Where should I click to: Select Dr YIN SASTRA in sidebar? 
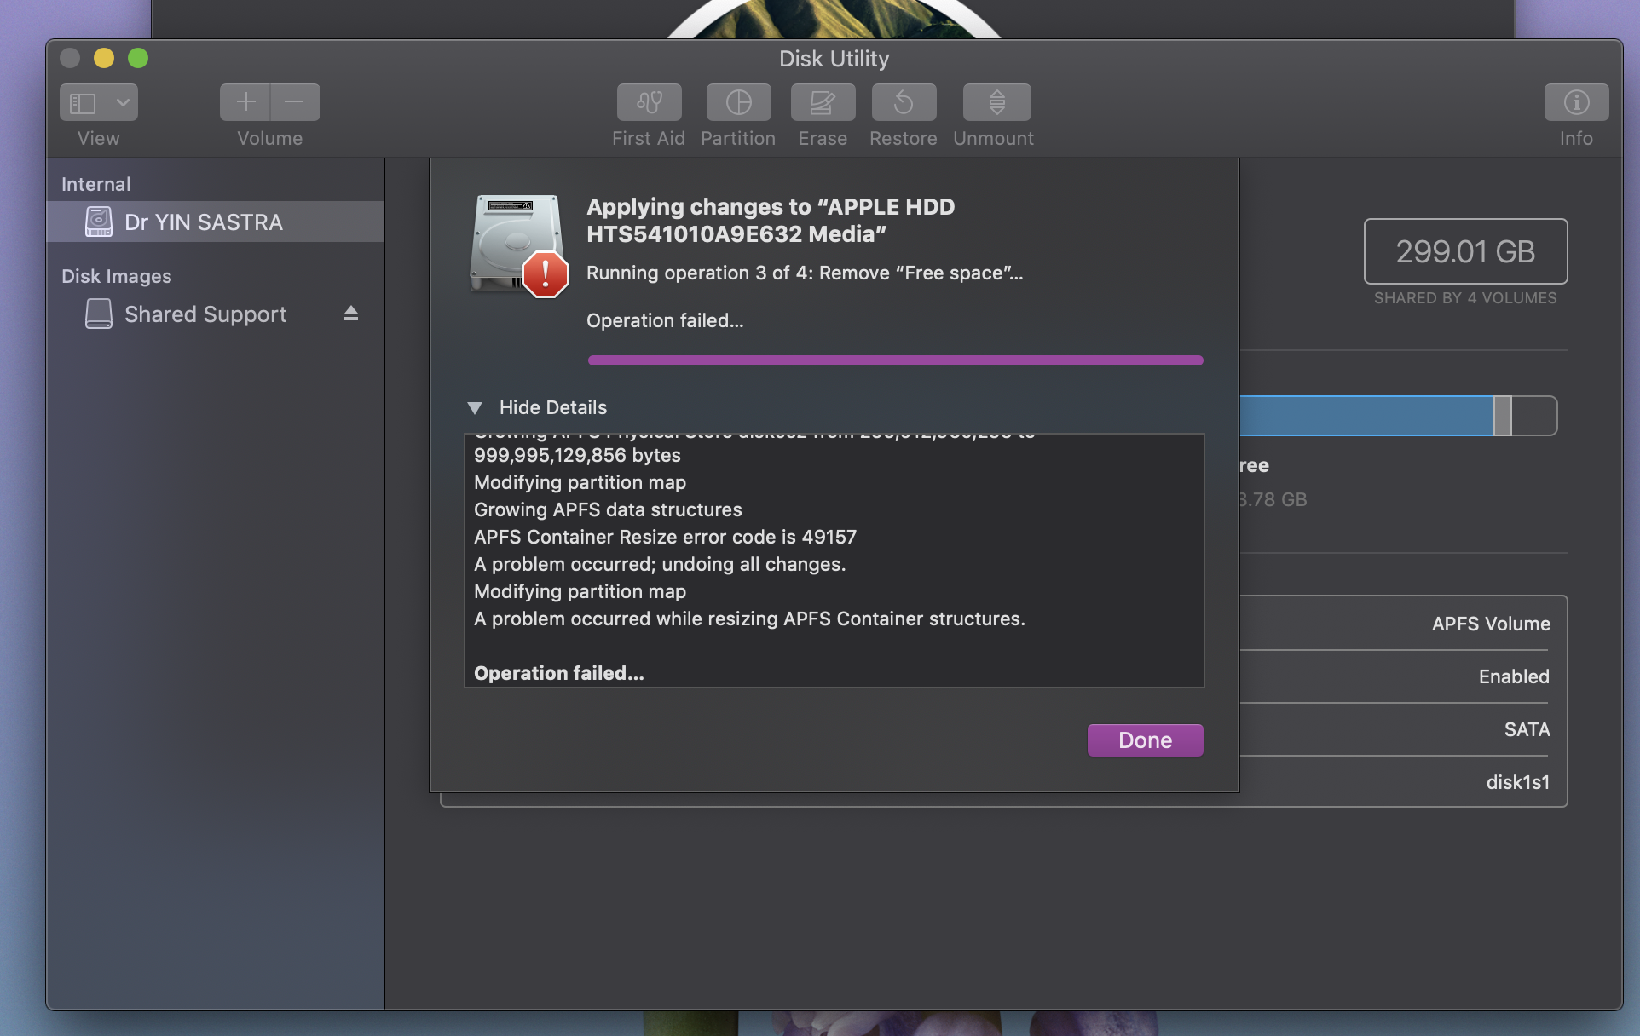click(203, 222)
